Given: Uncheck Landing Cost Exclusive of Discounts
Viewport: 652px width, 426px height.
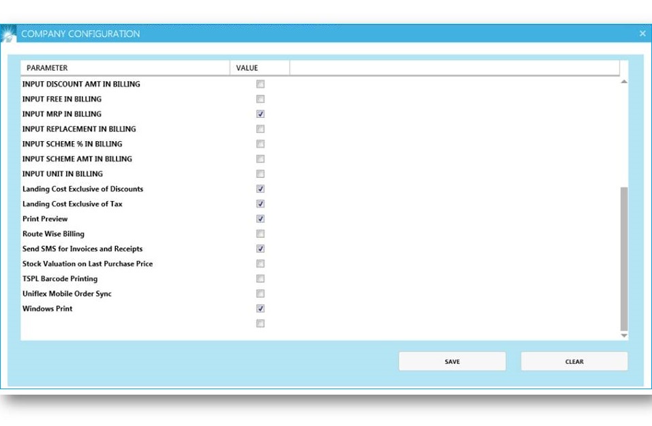Looking at the screenshot, I should (259, 189).
